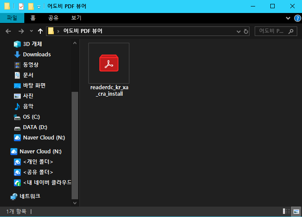Select OS (C:) in navigation pane
Image resolution: width=302 pixels, height=217 pixels.
click(31, 117)
